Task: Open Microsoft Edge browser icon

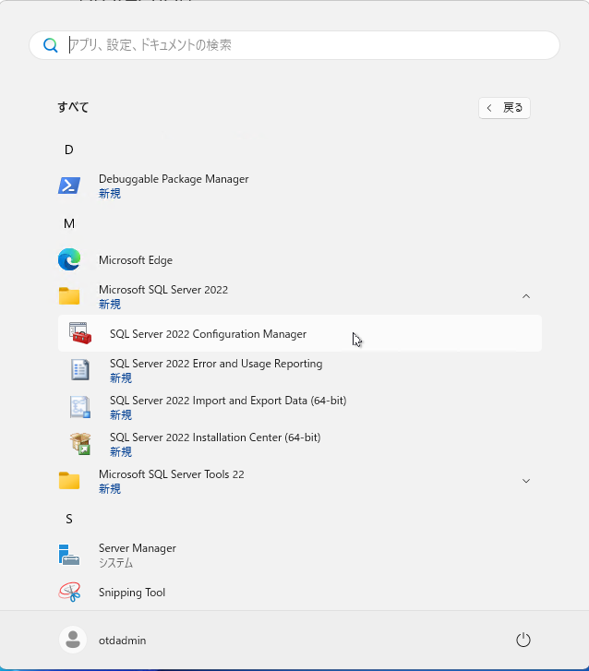Action: coord(69,260)
